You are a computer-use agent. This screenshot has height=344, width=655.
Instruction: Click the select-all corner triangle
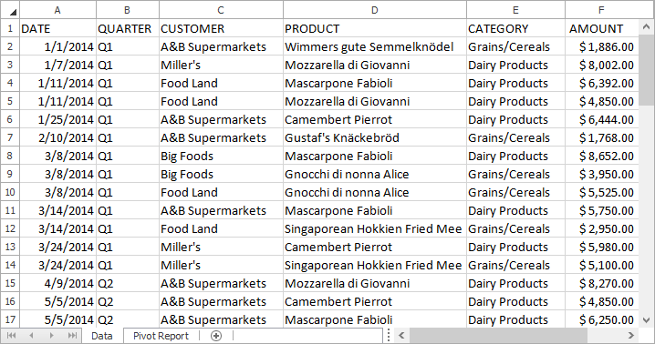click(14, 12)
